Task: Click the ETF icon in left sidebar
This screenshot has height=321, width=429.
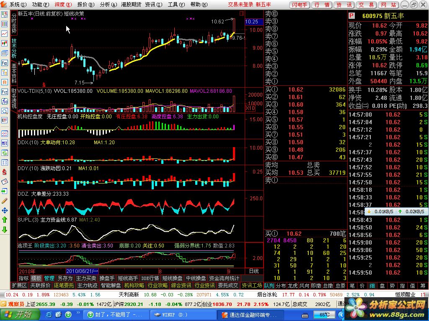Action: (4, 120)
